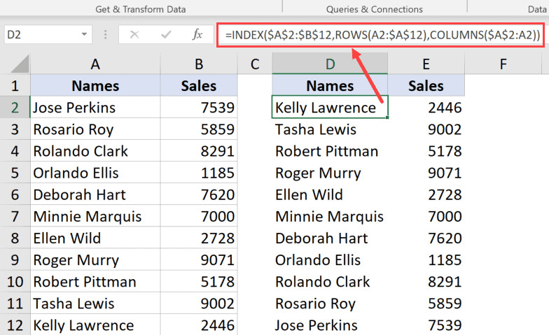Click the Queries & Connections group label
The image size is (549, 335).
374,9
